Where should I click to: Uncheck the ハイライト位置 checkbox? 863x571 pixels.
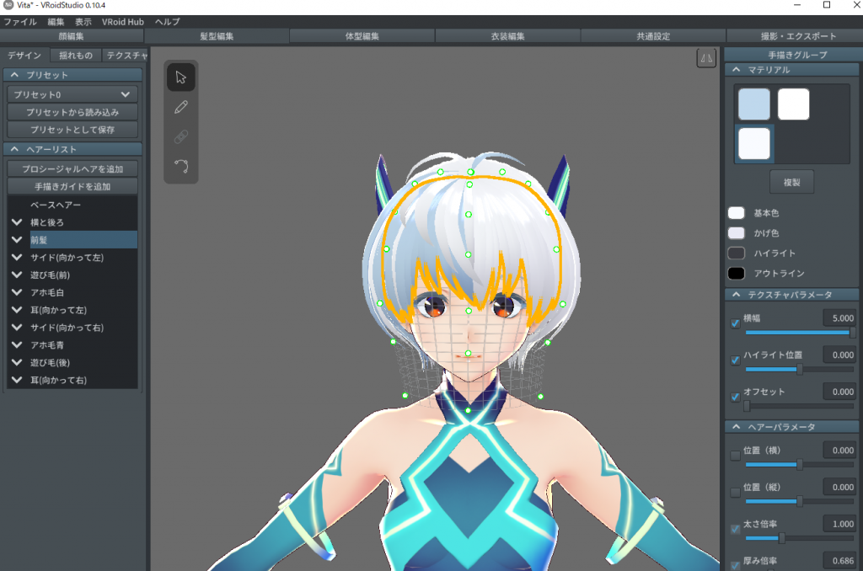(x=735, y=360)
